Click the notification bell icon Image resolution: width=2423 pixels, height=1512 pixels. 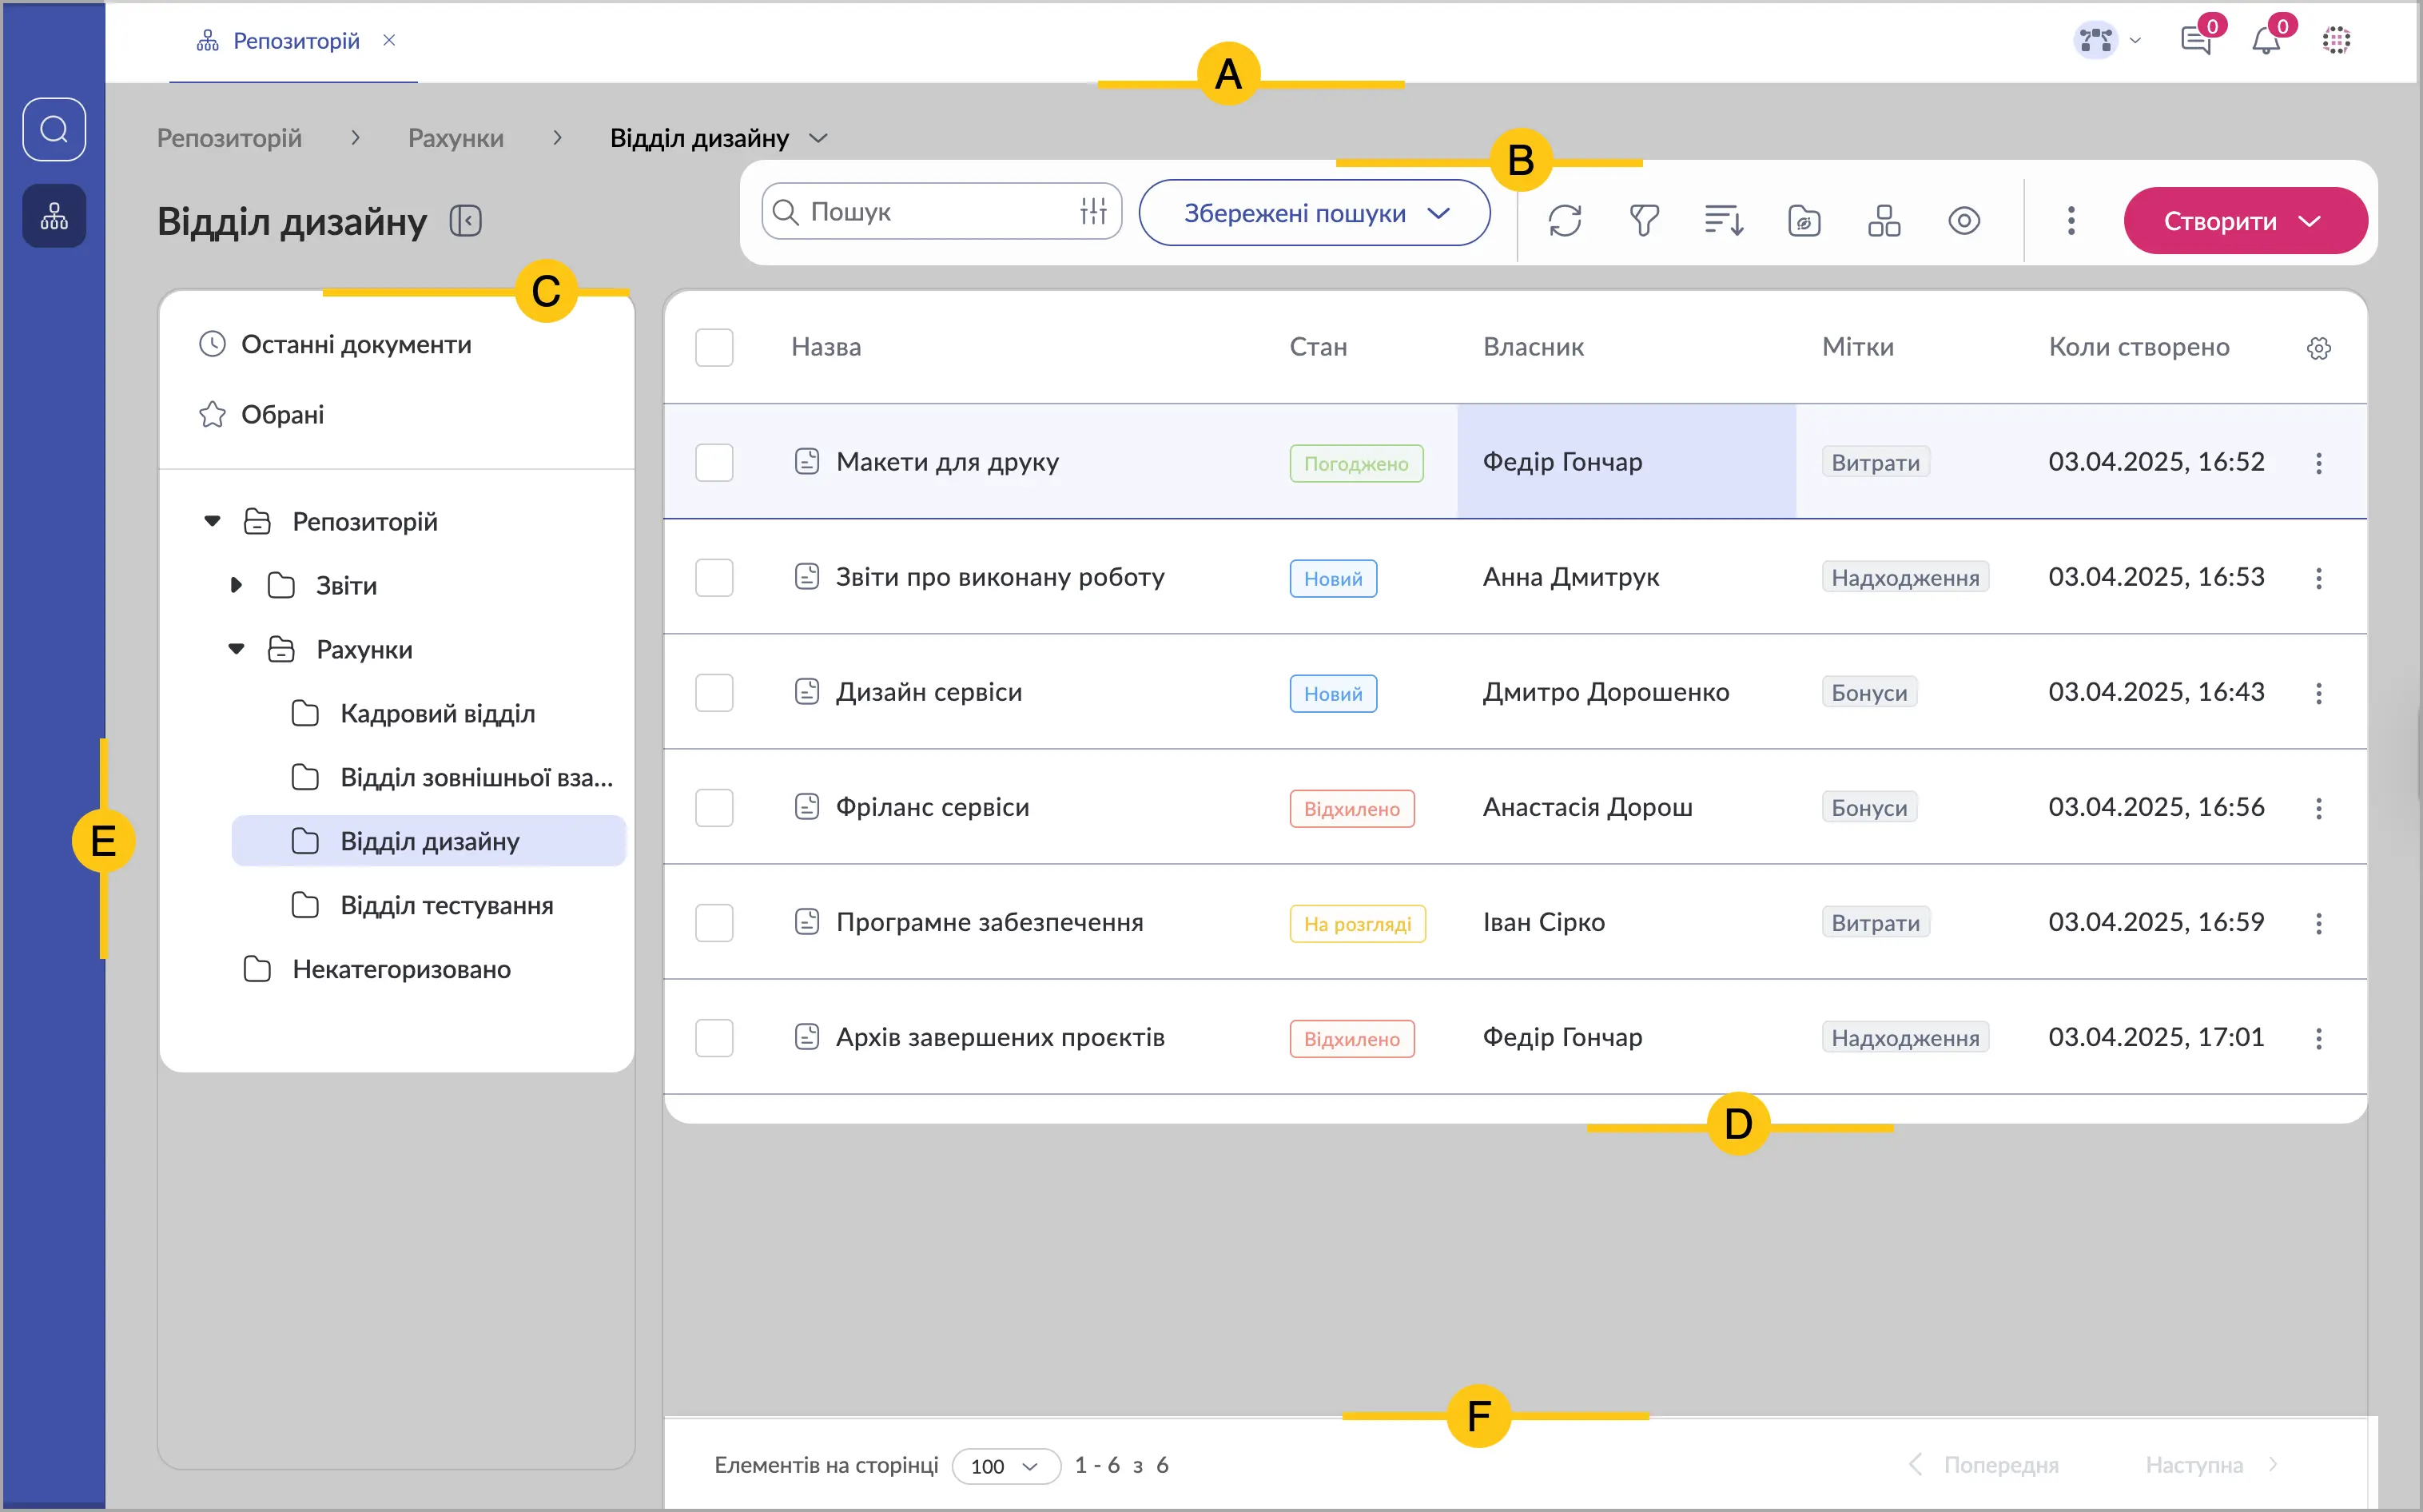tap(2266, 41)
